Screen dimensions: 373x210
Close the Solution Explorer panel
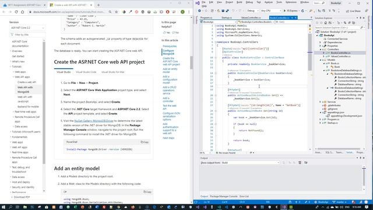coord(364,18)
